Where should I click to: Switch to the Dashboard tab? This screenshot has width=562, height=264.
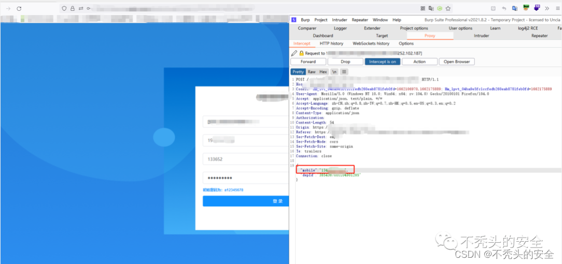coord(323,36)
